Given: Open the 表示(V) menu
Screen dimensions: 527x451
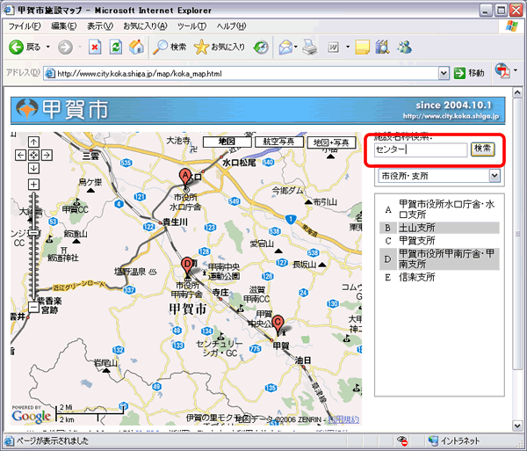Looking at the screenshot, I should tap(100, 26).
